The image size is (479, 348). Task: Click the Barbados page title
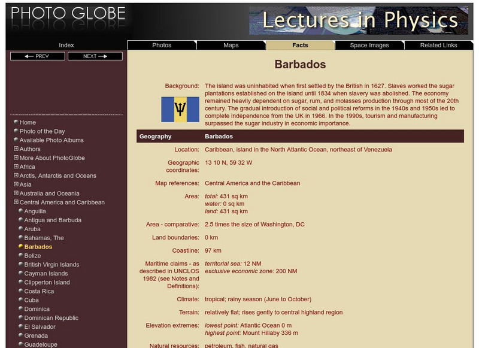click(300, 64)
